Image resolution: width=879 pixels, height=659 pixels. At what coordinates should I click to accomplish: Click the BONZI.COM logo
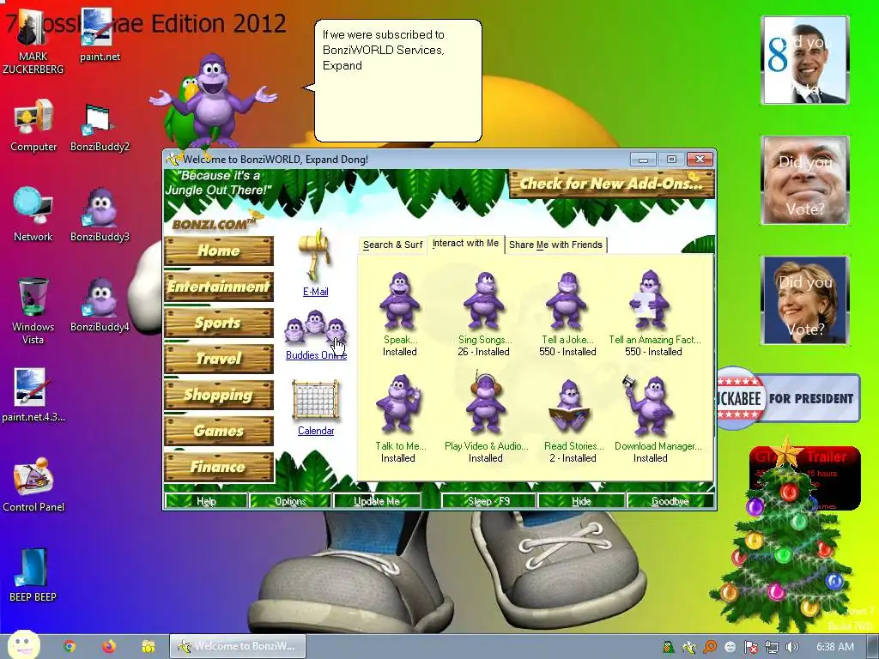tap(217, 223)
